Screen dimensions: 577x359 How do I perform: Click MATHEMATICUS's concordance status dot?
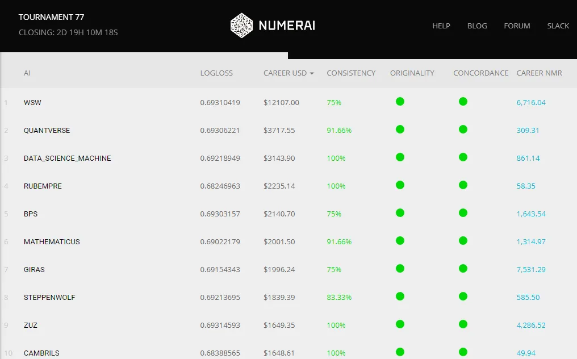coord(463,240)
